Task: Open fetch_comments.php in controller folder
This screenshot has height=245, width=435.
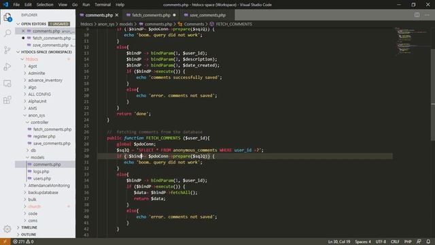Action: (52, 129)
